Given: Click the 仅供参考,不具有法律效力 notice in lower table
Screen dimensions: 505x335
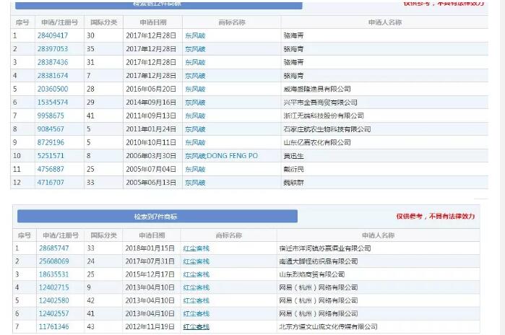Looking at the screenshot, I should pyautogui.click(x=436, y=217).
